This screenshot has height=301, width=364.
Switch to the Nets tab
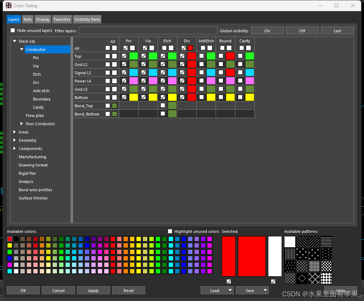tap(28, 19)
